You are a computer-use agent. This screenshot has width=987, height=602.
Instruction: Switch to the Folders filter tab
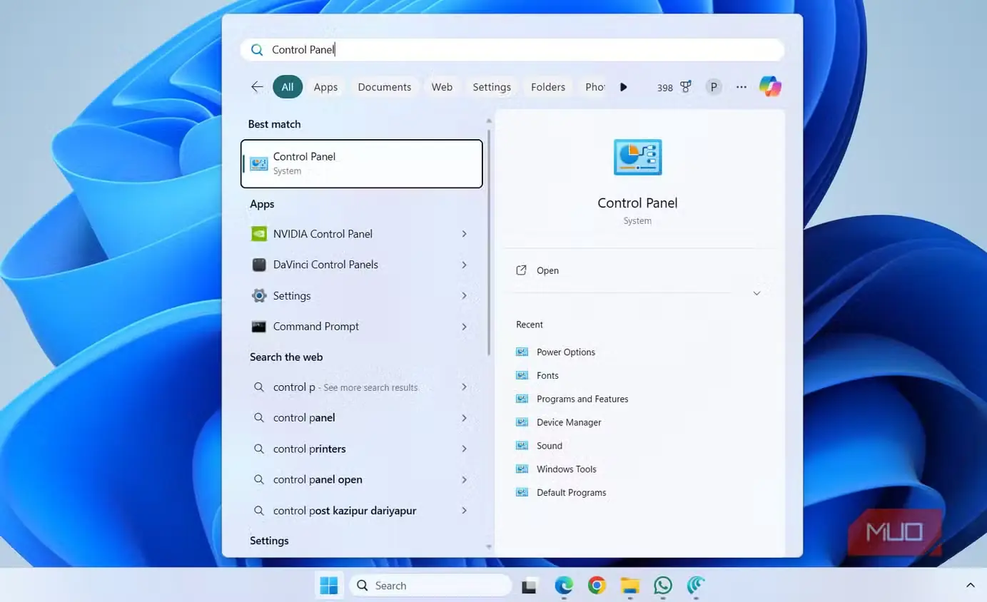[x=548, y=87]
